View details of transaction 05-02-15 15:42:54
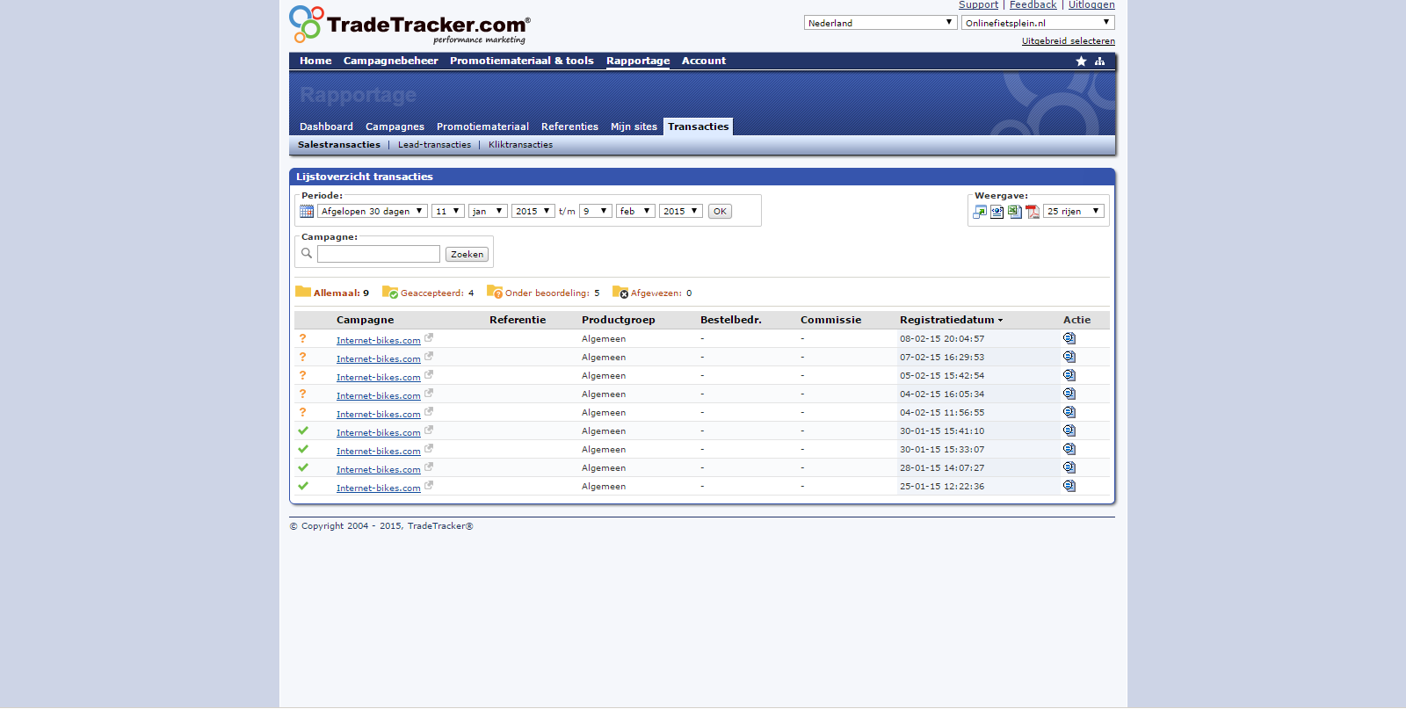1406x709 pixels. coord(1069,375)
